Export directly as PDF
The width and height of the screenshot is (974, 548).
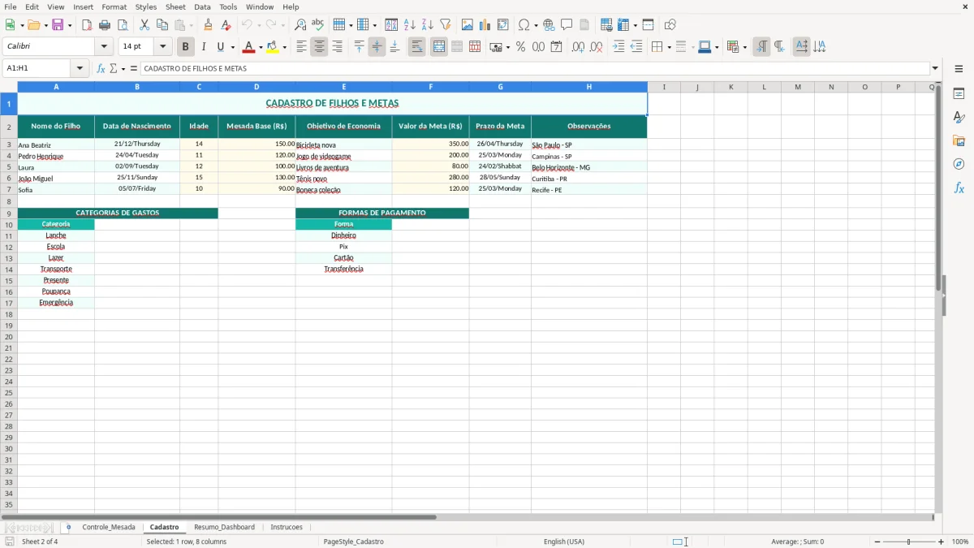87,25
